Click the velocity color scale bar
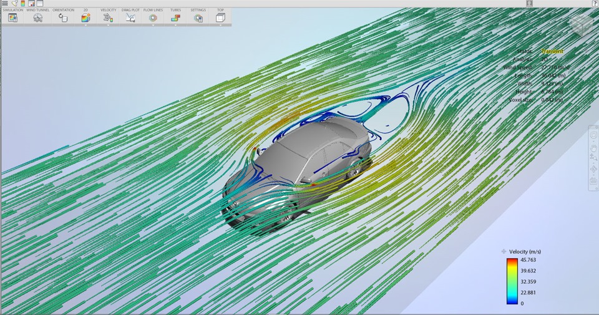This screenshot has height=315, width=599. click(512, 281)
